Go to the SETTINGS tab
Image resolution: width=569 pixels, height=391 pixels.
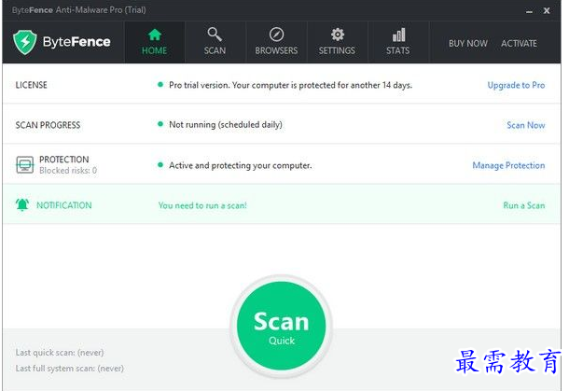click(337, 42)
